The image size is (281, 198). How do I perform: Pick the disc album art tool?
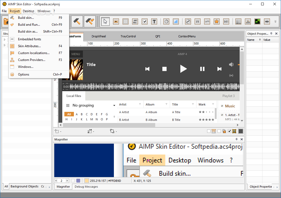[188, 22]
